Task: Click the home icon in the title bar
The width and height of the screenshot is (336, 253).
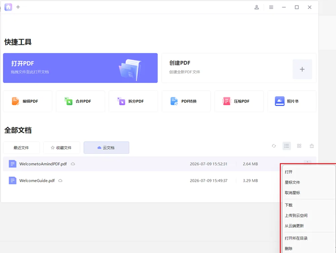Action: [8, 7]
